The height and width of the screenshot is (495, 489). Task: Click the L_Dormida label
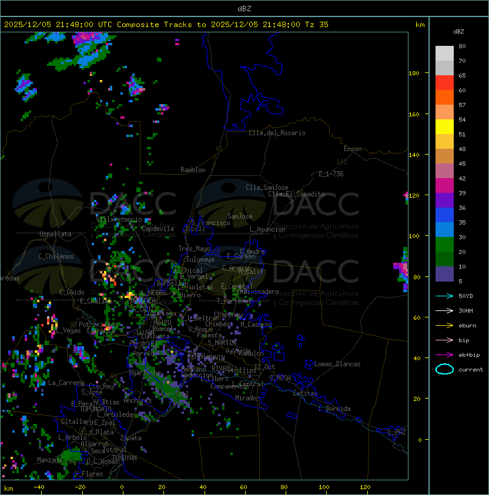334,409
